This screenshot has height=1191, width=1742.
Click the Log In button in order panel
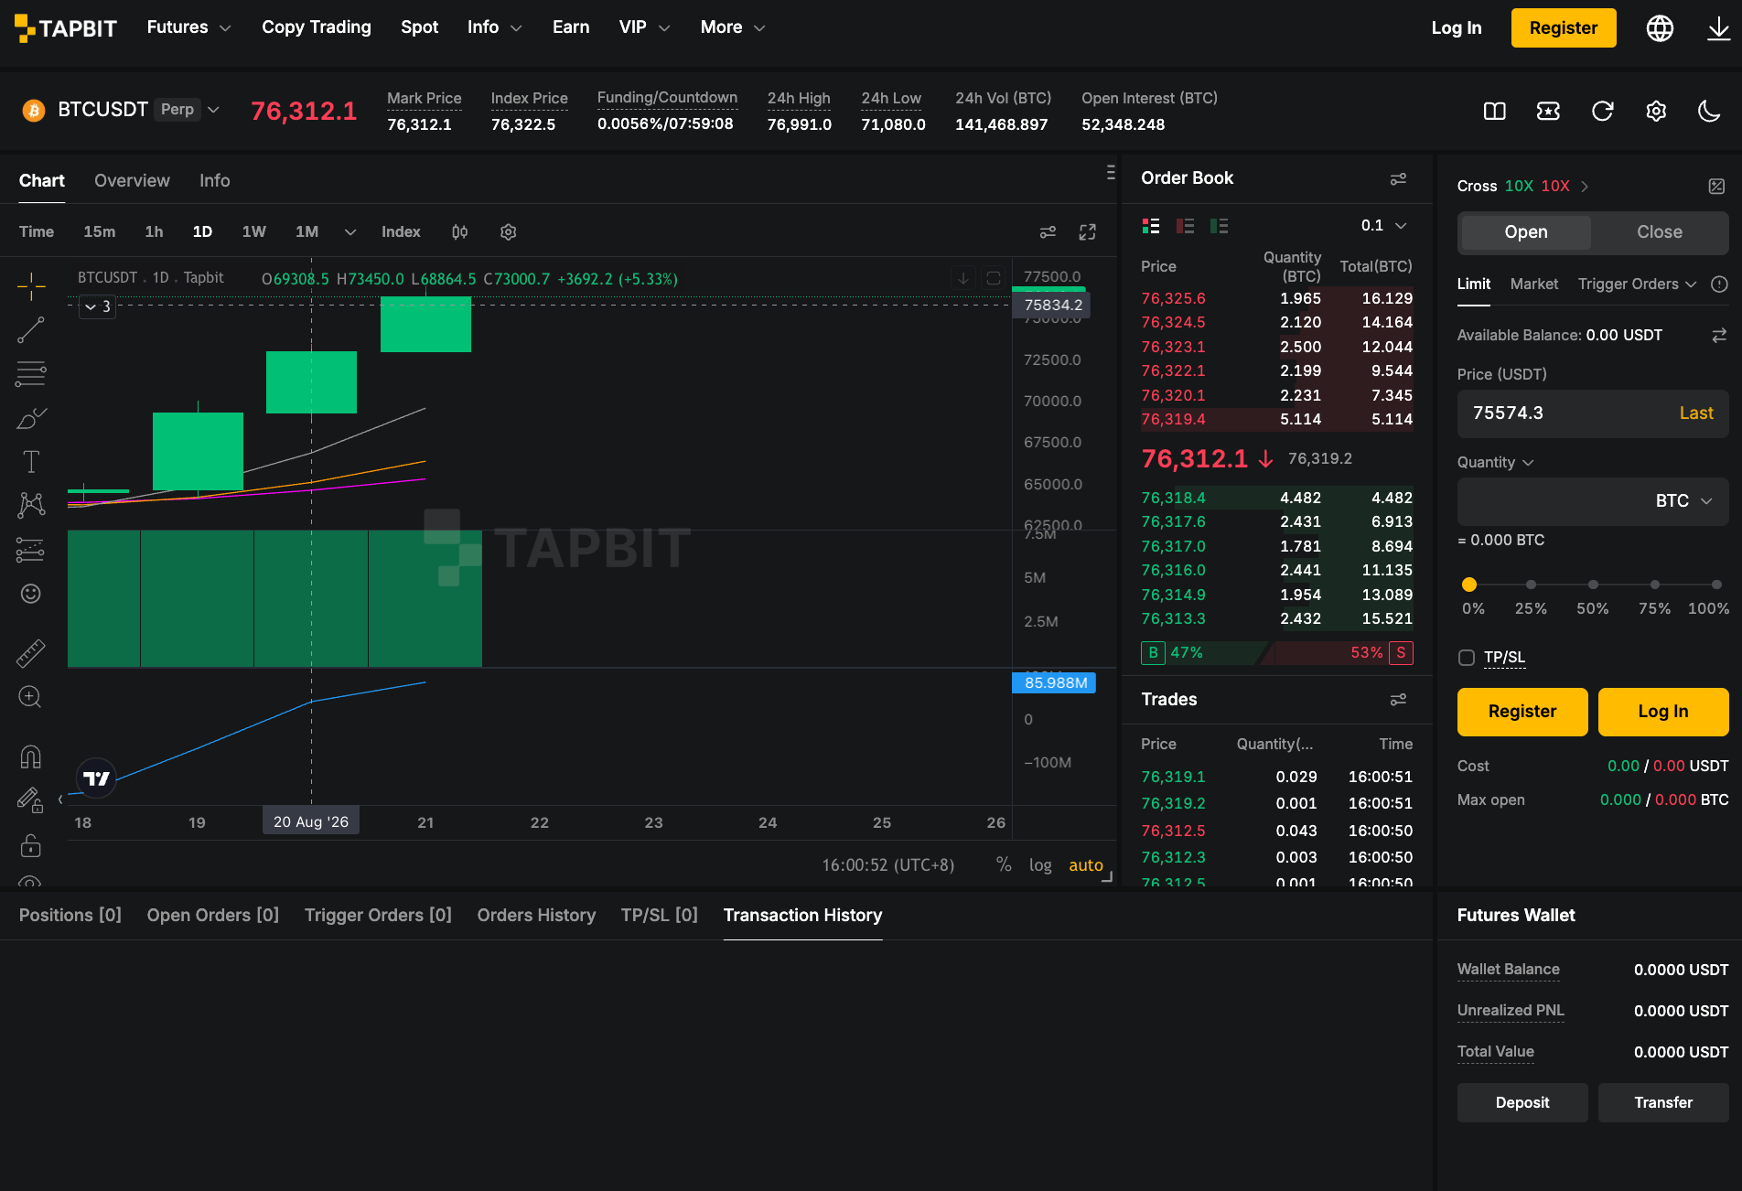pyautogui.click(x=1662, y=712)
